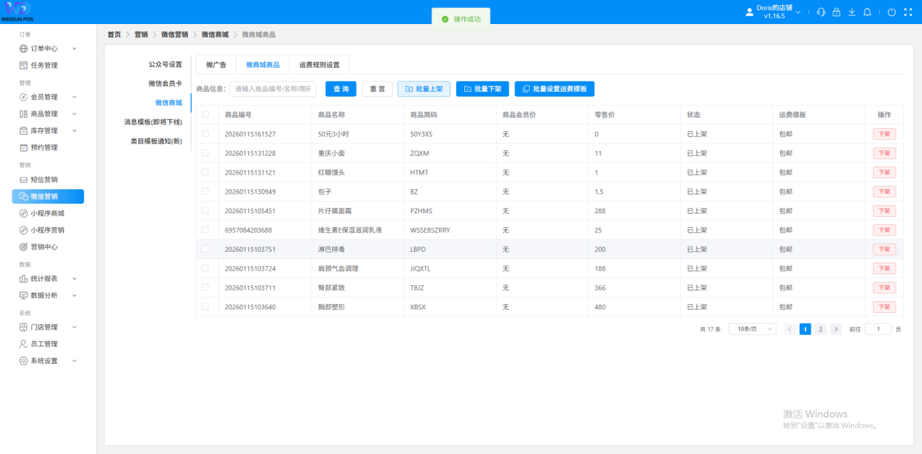Go to page 2 of the product list
Viewport: 922px width, 454px height.
820,329
